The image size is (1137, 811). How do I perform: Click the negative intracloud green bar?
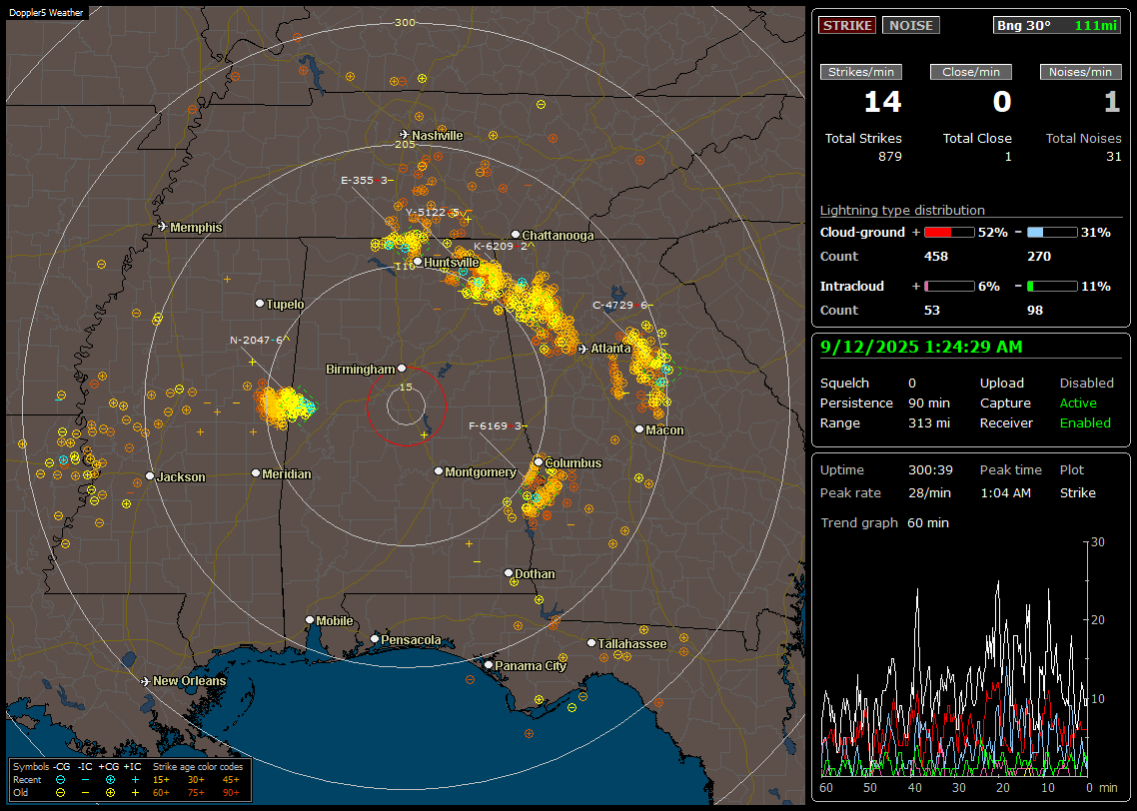click(x=1052, y=287)
